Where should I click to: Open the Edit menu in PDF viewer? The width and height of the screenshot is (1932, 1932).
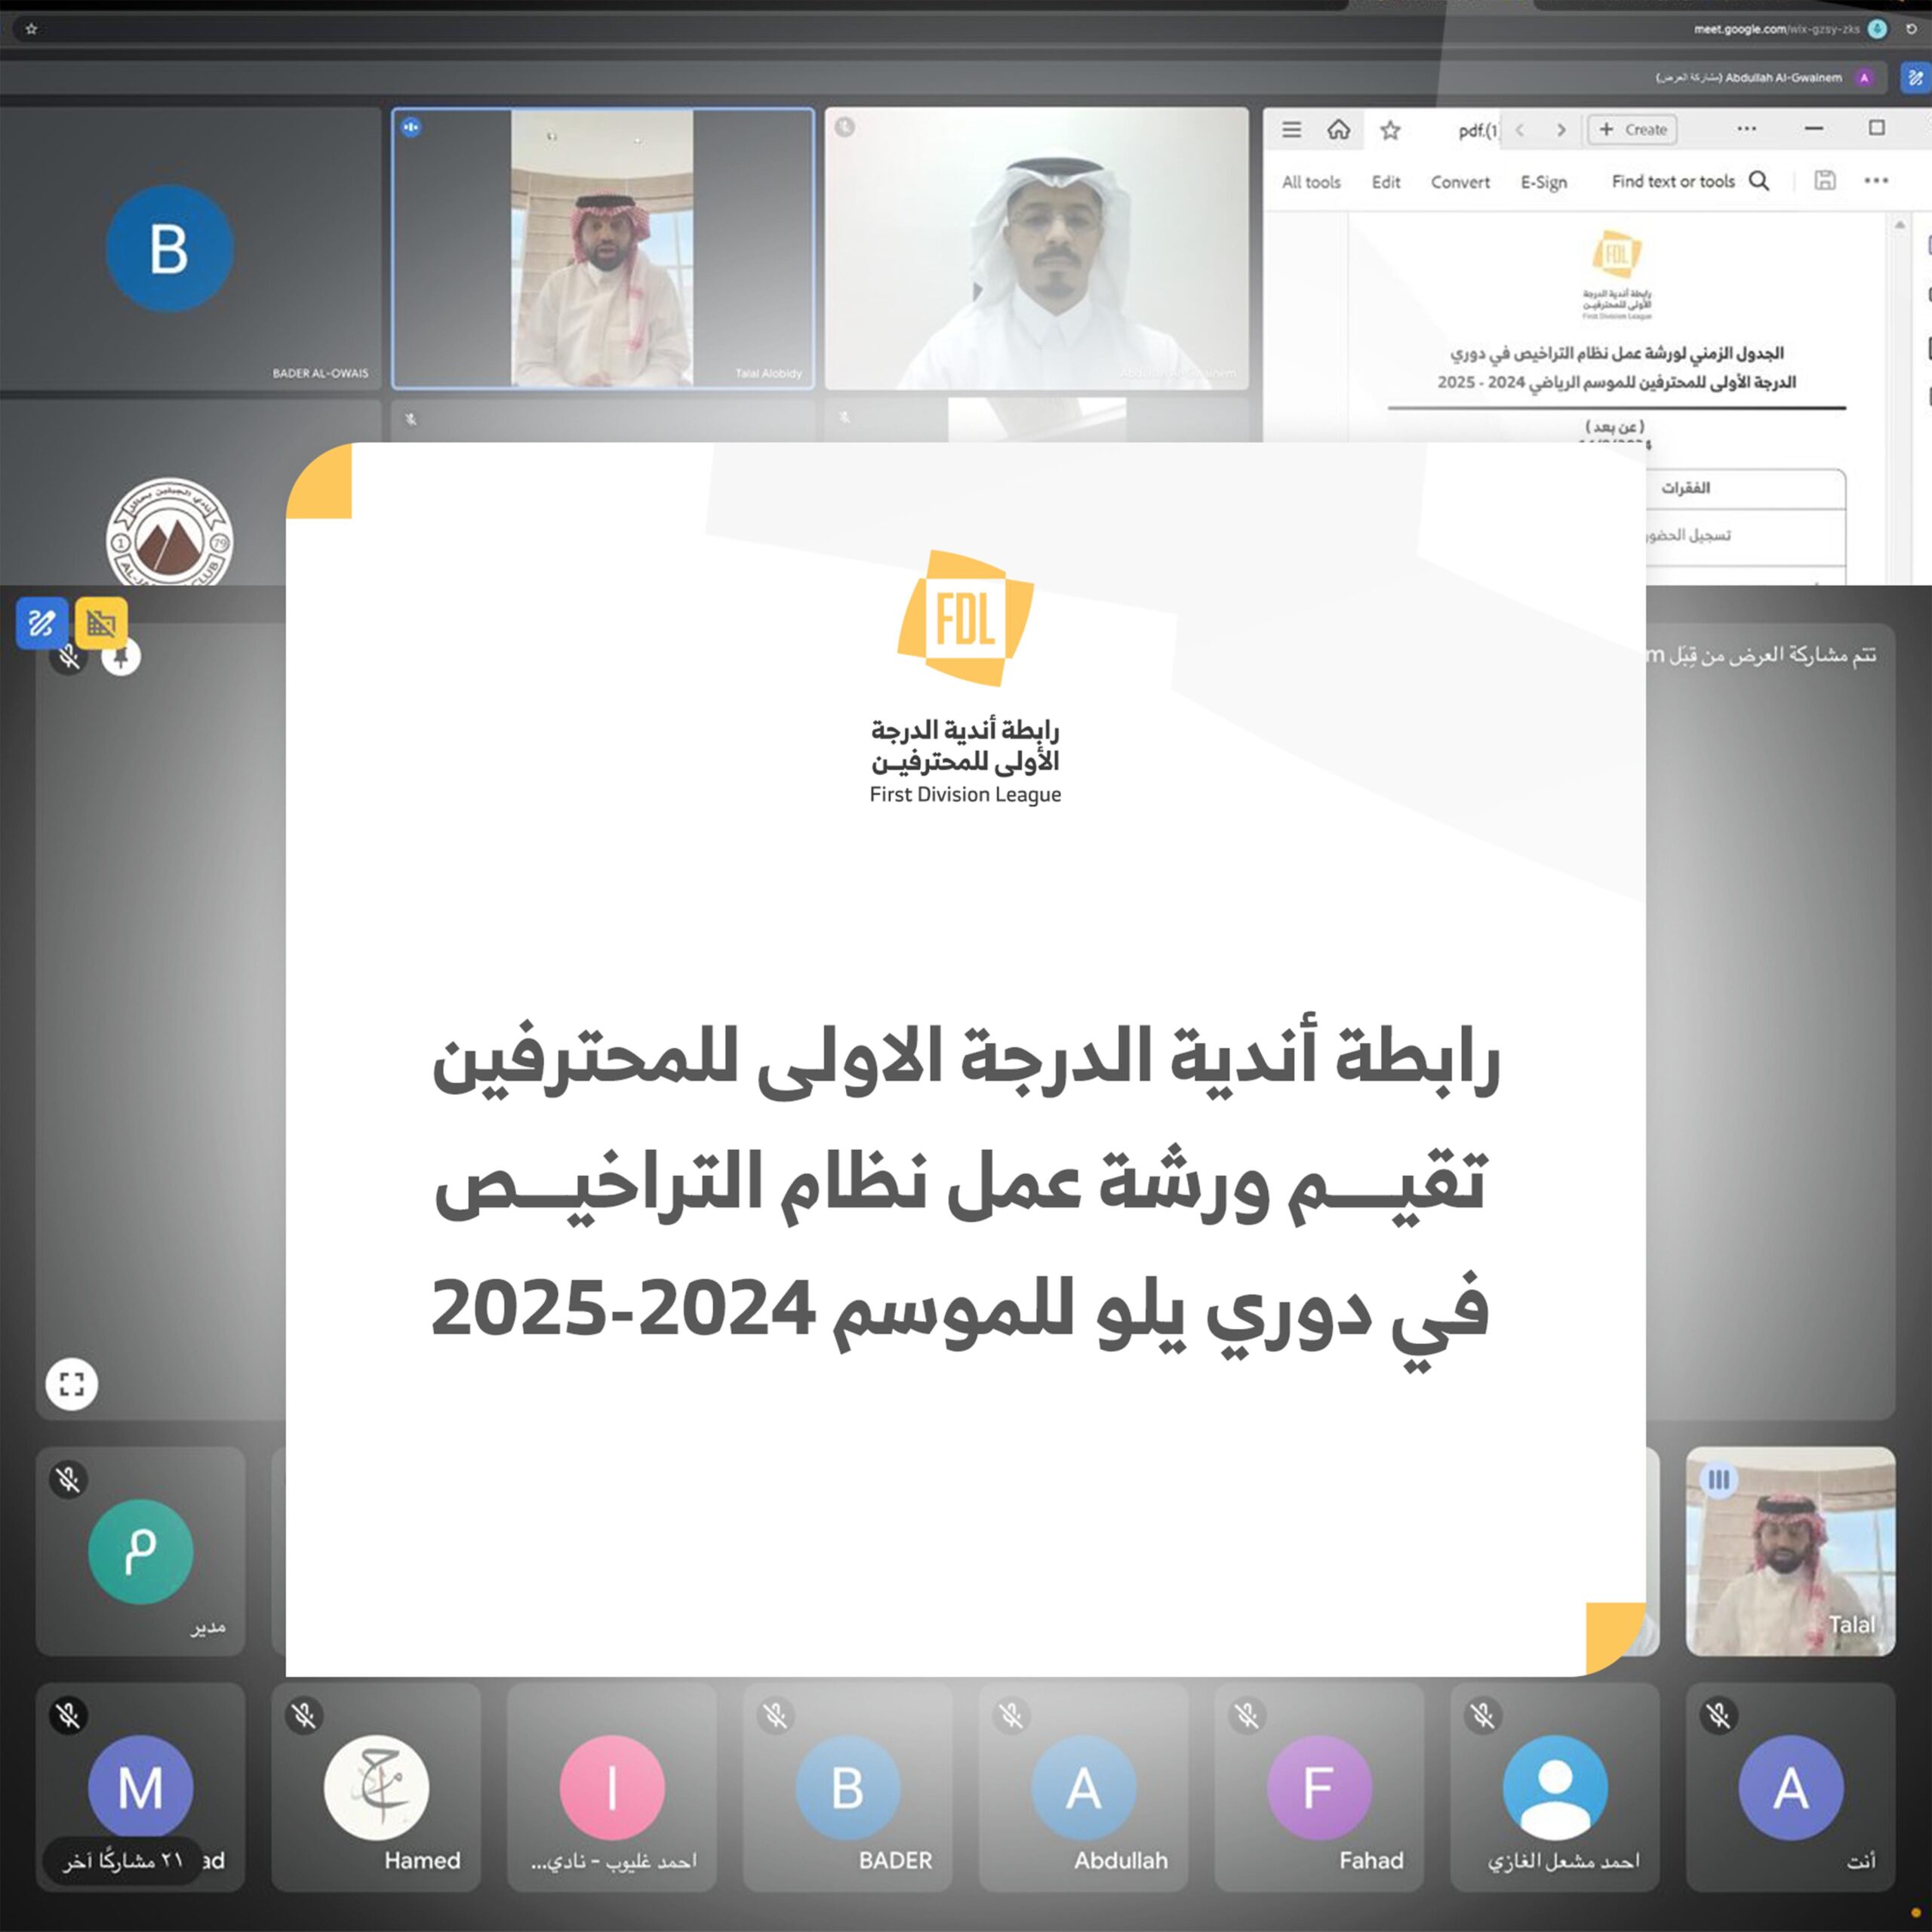tap(1386, 182)
